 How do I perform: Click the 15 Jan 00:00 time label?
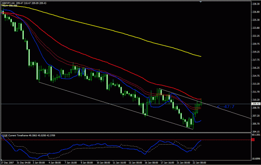(x=135, y=162)
